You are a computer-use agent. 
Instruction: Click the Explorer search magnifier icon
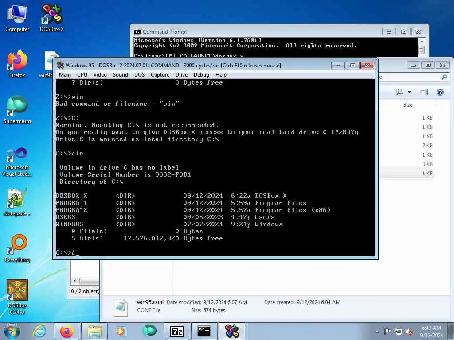[444, 77]
